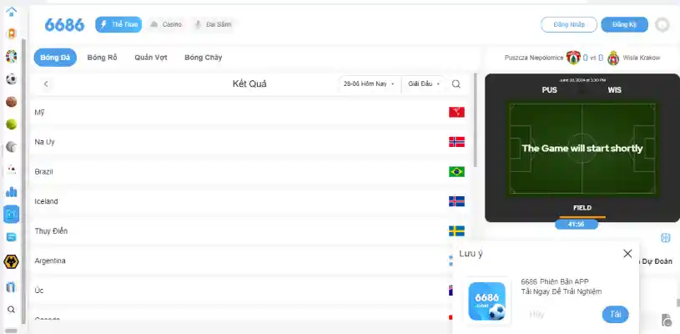Click the Sweden flag in Thụy Điển row
The image size is (680, 334).
coord(456,231)
